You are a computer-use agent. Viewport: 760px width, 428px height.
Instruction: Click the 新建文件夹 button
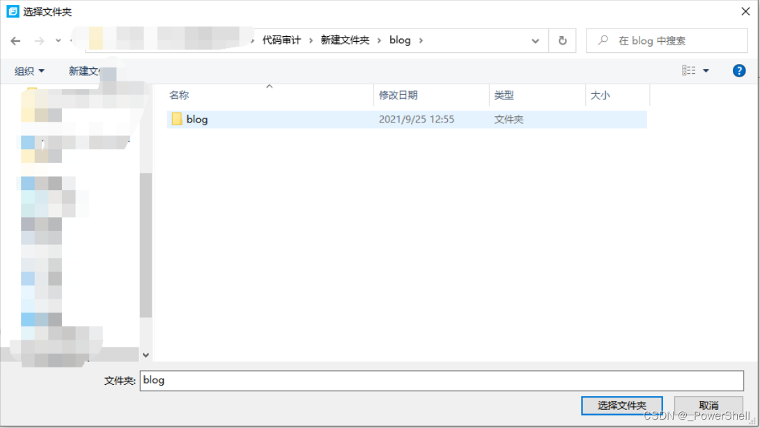[86, 70]
